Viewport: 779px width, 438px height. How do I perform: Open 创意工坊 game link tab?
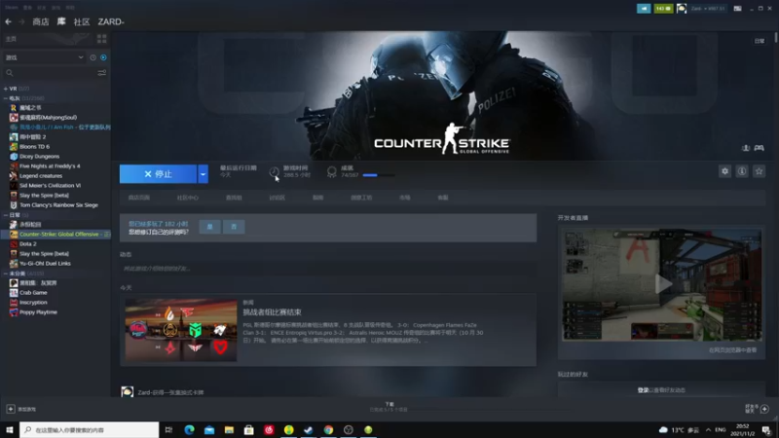pyautogui.click(x=361, y=198)
